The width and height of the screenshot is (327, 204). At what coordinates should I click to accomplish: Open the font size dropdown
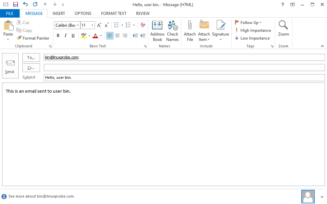93,25
